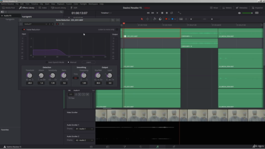Viewport: 265px width, 149px height.
Task: Open Audio Scroller 1 display dropdown
Action: pyautogui.click(x=84, y=129)
